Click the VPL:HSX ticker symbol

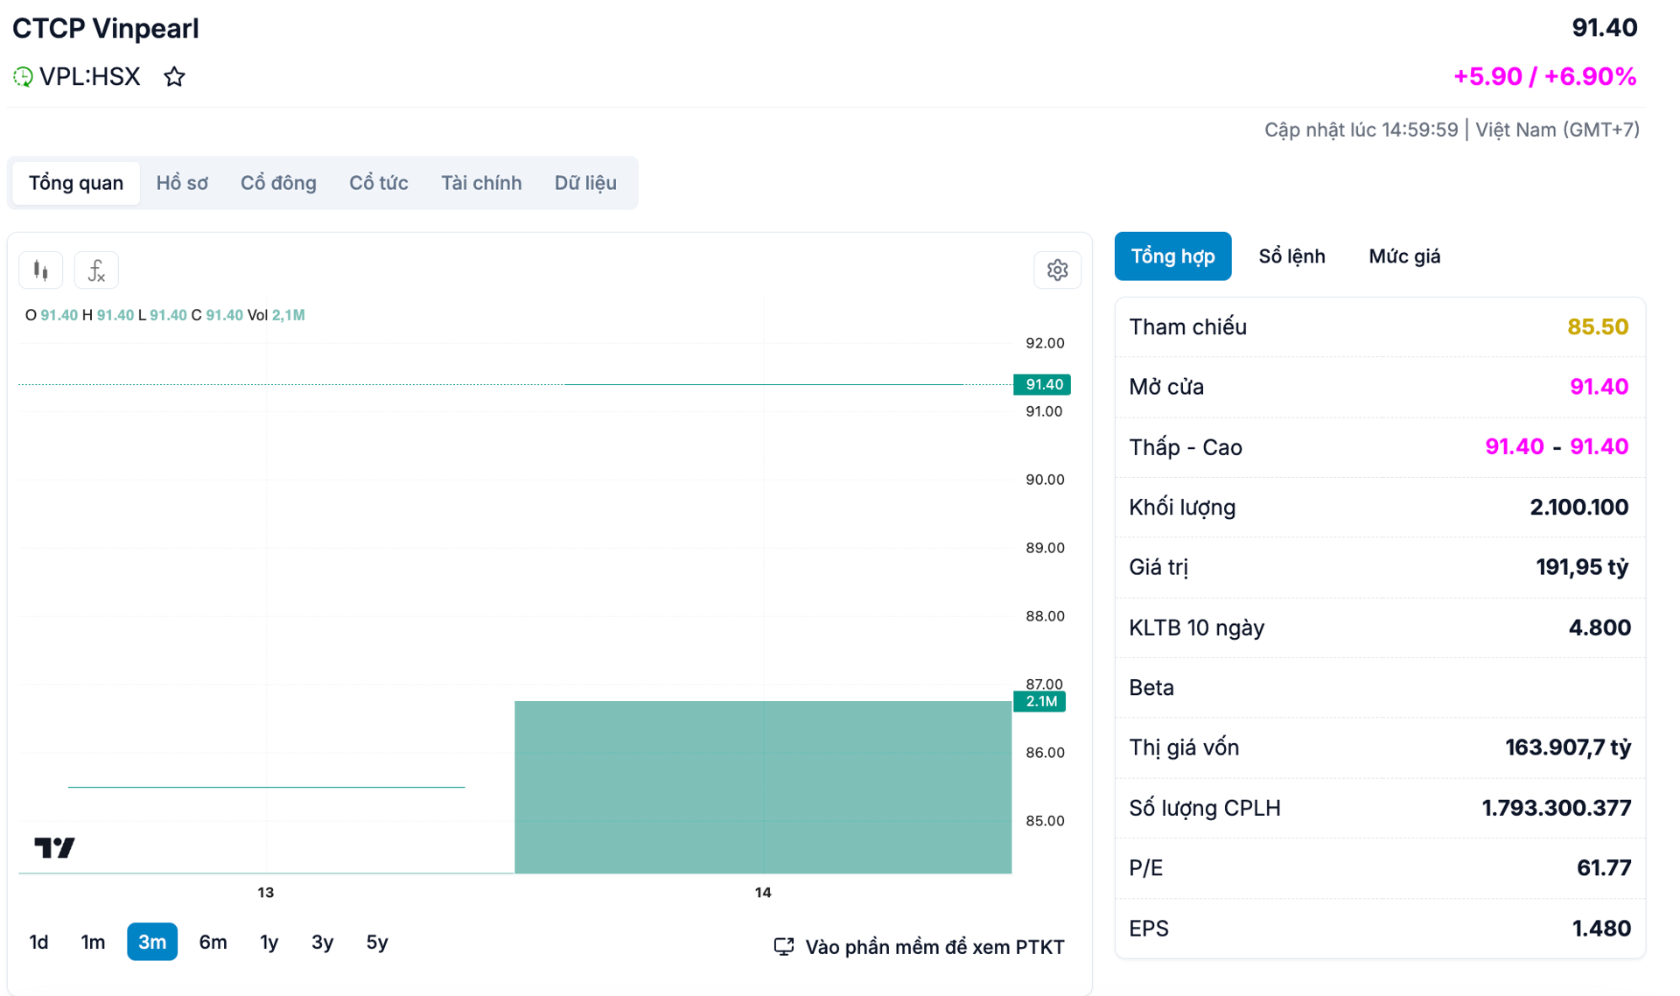coord(89,77)
